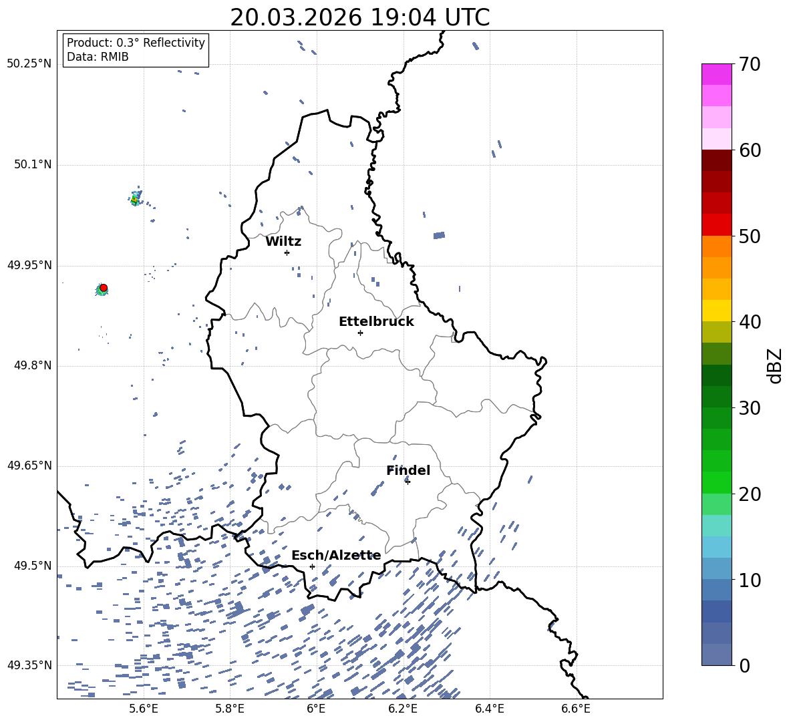The height and width of the screenshot is (722, 791).
Task: Click the colorbar tick label 60
Action: point(750,150)
